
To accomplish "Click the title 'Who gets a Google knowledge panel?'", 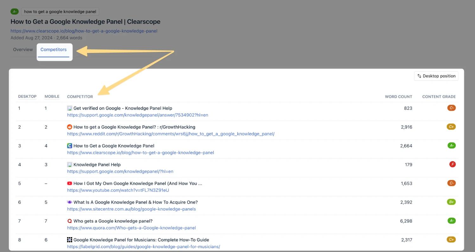I will tap(113, 221).
